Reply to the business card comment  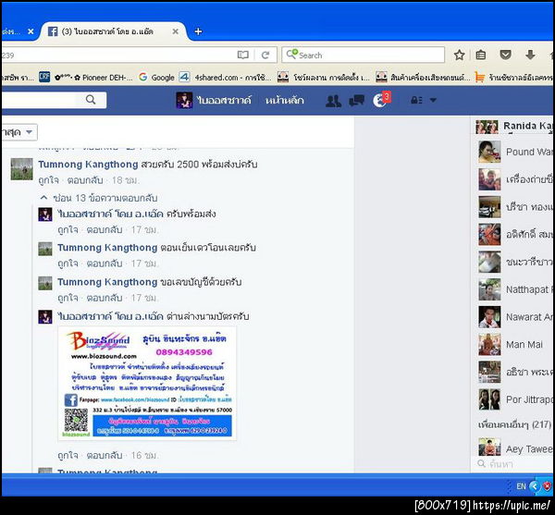(105, 455)
